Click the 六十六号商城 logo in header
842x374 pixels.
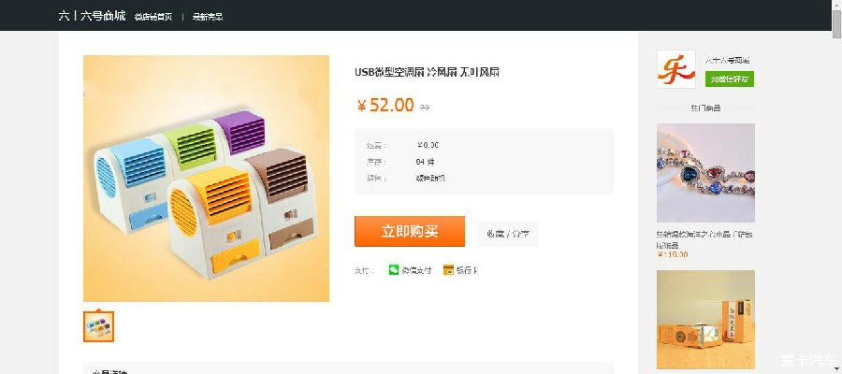(92, 16)
